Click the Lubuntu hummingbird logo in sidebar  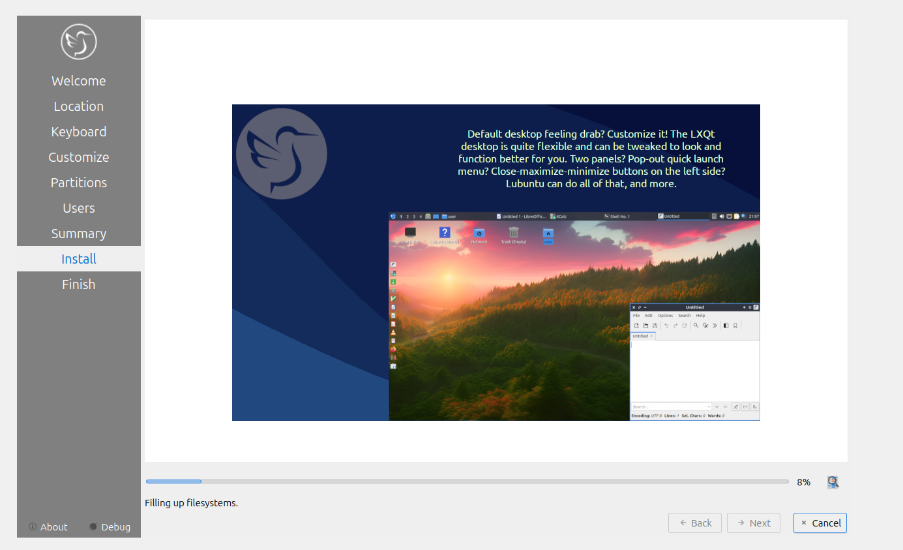pos(79,42)
